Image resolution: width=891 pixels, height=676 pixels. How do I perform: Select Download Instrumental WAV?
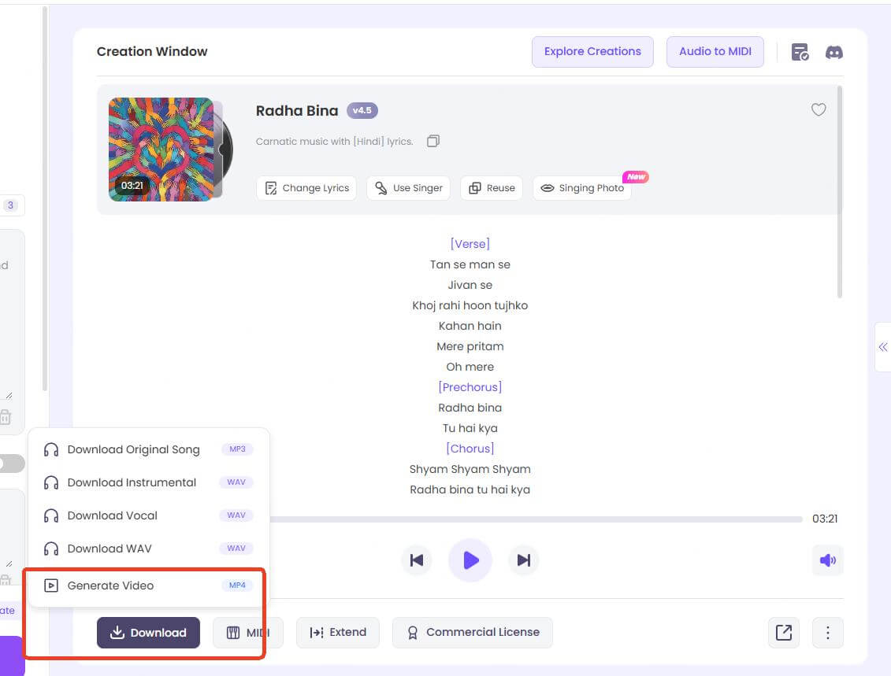148,482
